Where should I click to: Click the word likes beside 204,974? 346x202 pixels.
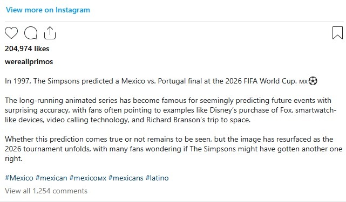[x=42, y=48]
